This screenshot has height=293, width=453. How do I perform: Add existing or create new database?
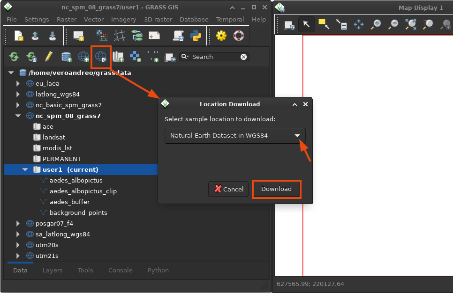point(67,57)
